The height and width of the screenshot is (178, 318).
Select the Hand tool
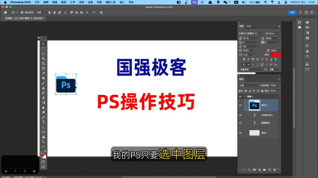click(43, 137)
